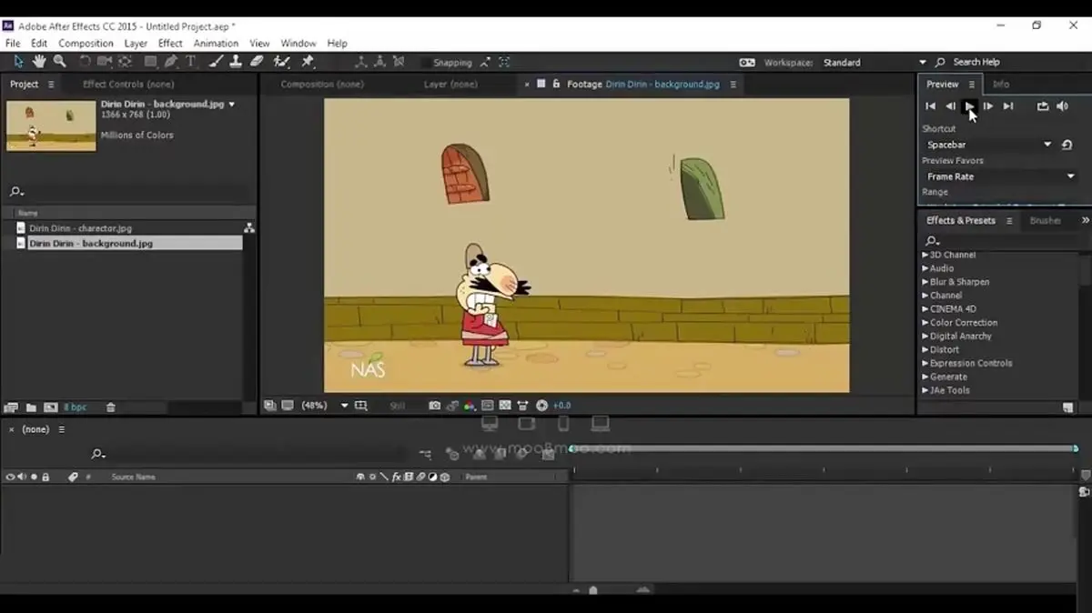Viewport: 1092px width, 613px height.
Task: Open the Animation menu
Action: 216,43
